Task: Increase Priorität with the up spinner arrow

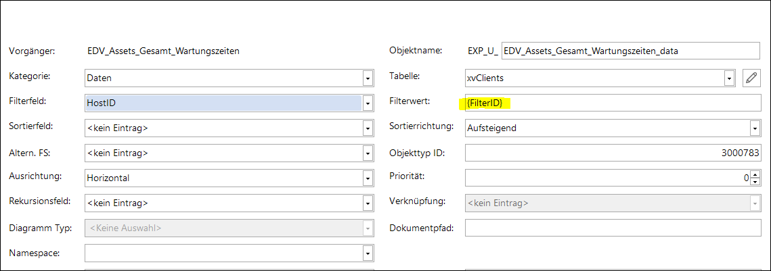Action: 755,174
